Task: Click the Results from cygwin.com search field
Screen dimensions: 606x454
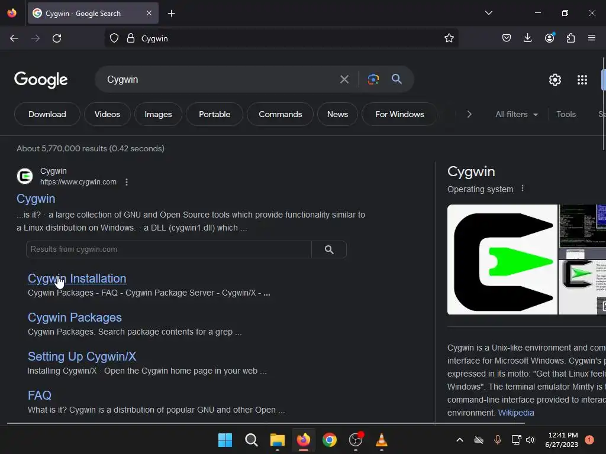Action: coord(169,249)
